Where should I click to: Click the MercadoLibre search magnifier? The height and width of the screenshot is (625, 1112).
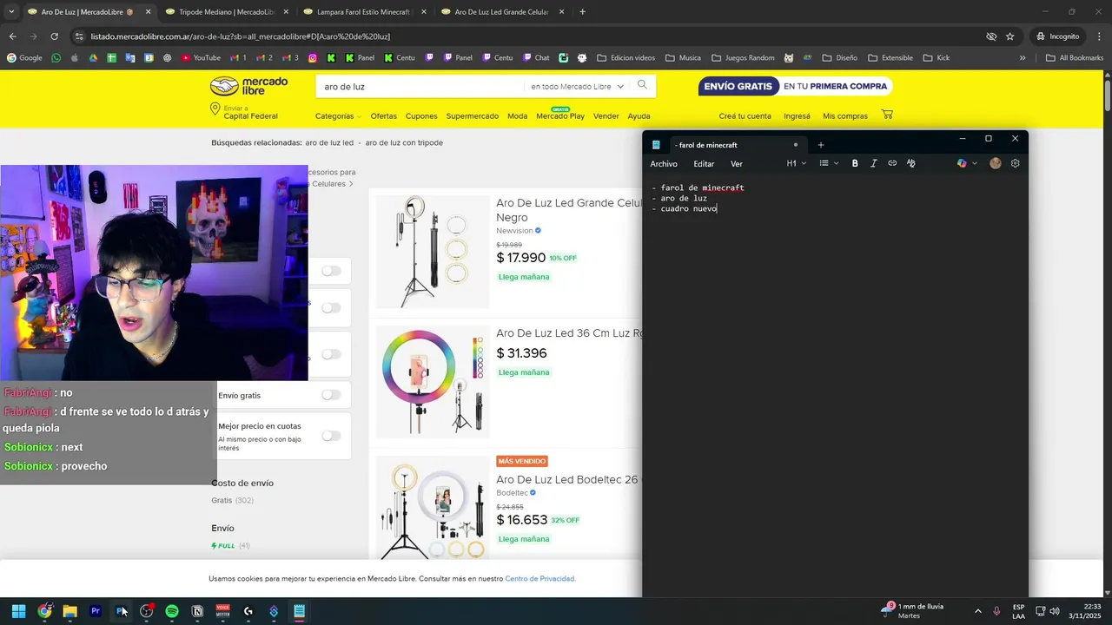[643, 85]
